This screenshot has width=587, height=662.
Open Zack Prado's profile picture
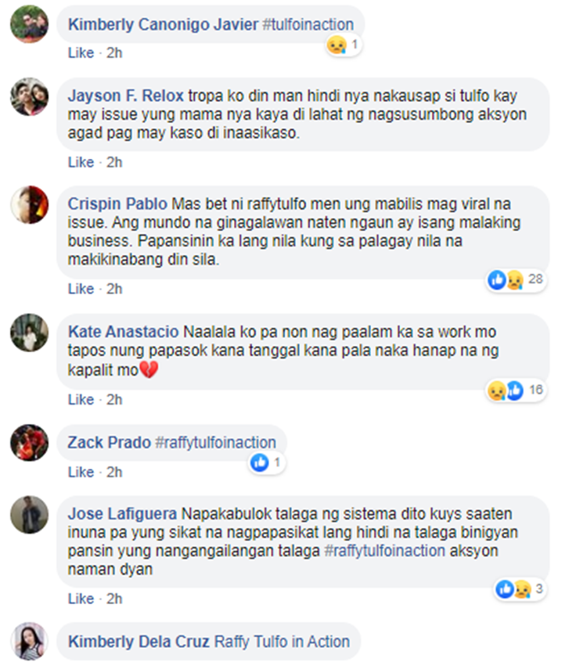(29, 442)
